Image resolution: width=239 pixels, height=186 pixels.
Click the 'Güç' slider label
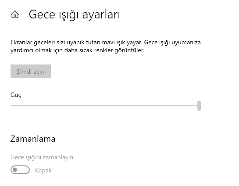pyautogui.click(x=16, y=95)
